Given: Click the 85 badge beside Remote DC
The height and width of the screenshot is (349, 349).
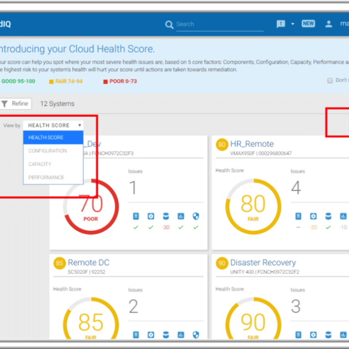Looking at the screenshot, I should (60, 263).
